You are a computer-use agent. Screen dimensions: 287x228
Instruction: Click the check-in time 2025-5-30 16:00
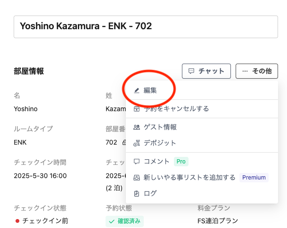40,176
